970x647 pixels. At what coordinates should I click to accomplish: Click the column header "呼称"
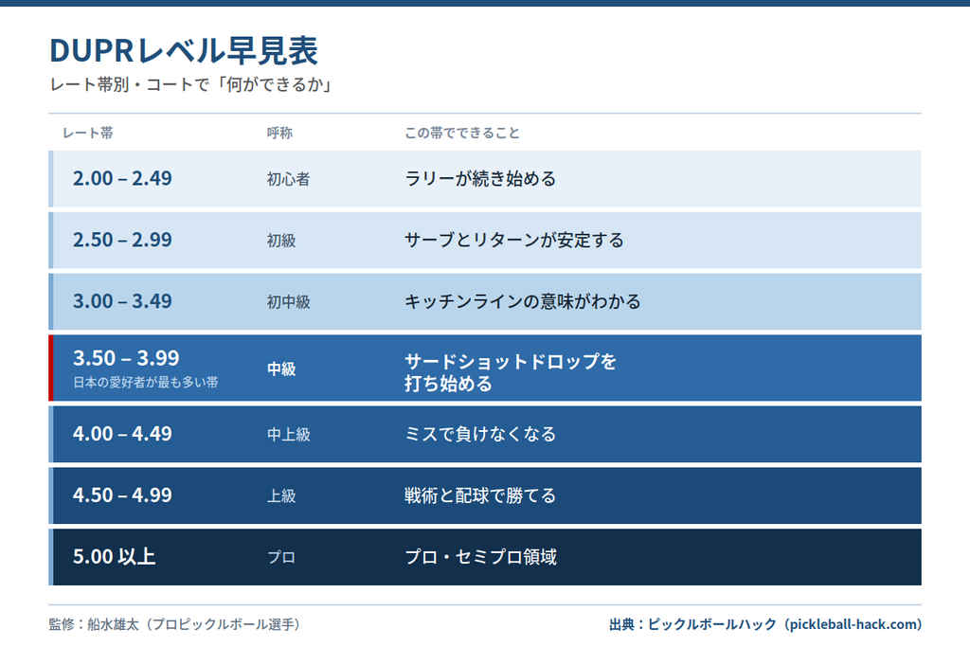279,133
